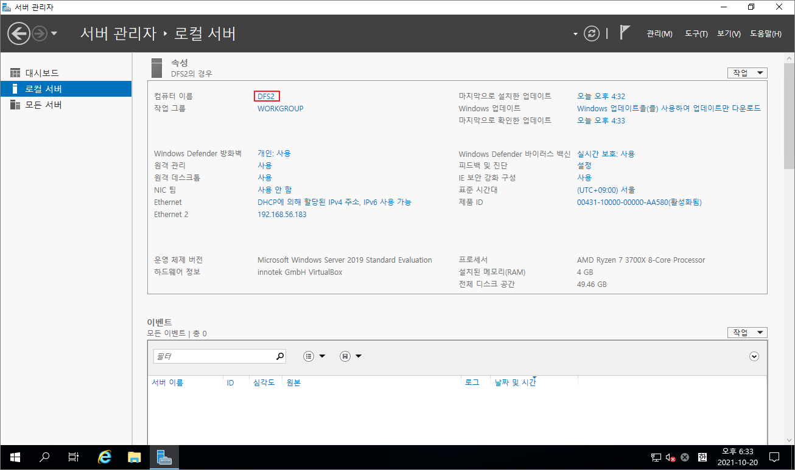
Task: Launch Internet Explorer from taskbar
Action: pos(105,457)
